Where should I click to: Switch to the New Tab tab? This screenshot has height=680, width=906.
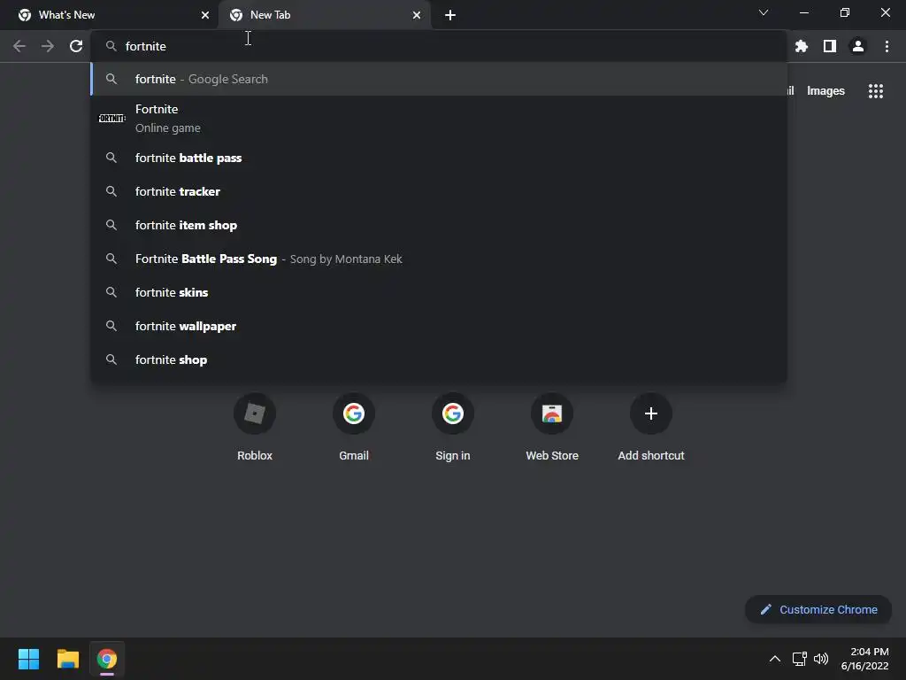click(325, 15)
